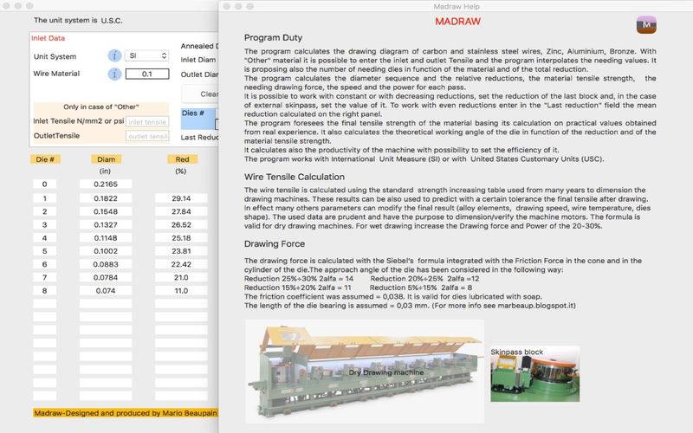The width and height of the screenshot is (693, 433).
Task: Click the 'Only in case of Other' label
Action: [100, 107]
